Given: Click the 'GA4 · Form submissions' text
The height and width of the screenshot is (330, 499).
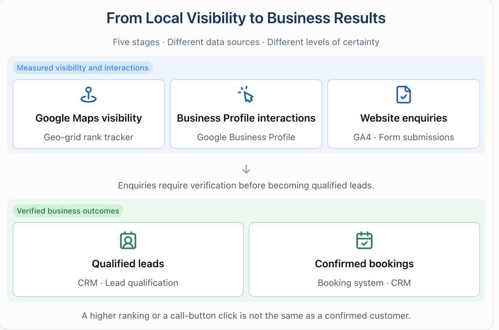Looking at the screenshot, I should click(403, 137).
